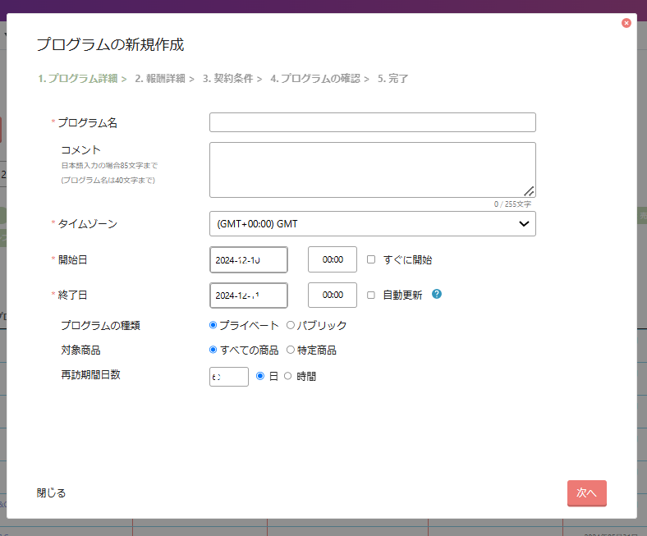Viewport: 647px width, 536px height.
Task: Open the 終了日 date picker field
Action: [x=248, y=295]
